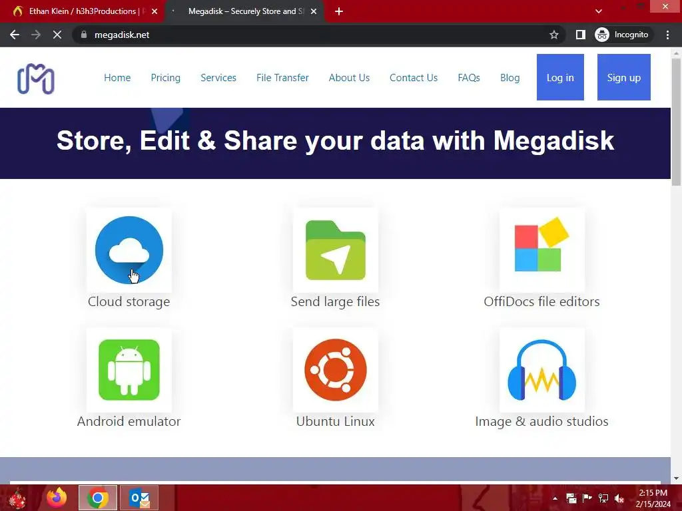Viewport: 682px width, 511px height.
Task: Switch to the Ethan Klein / h3h3Productions tab
Action: [x=82, y=11]
